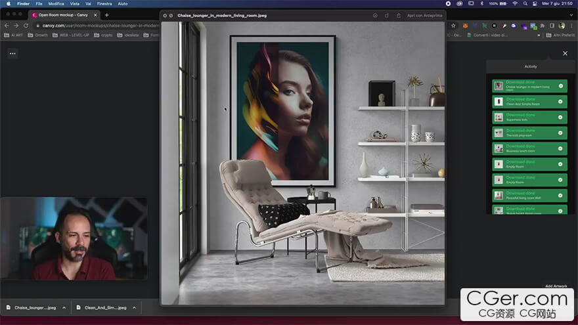The height and width of the screenshot is (325, 578).
Task: Open the File menu
Action: click(x=39, y=4)
